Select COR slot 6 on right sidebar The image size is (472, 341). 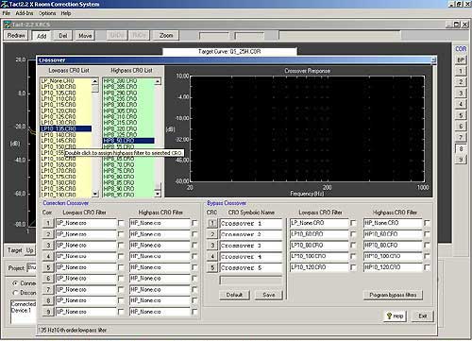tap(461, 127)
